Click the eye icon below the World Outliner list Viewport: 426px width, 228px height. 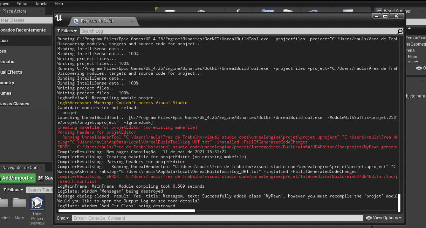[419, 68]
